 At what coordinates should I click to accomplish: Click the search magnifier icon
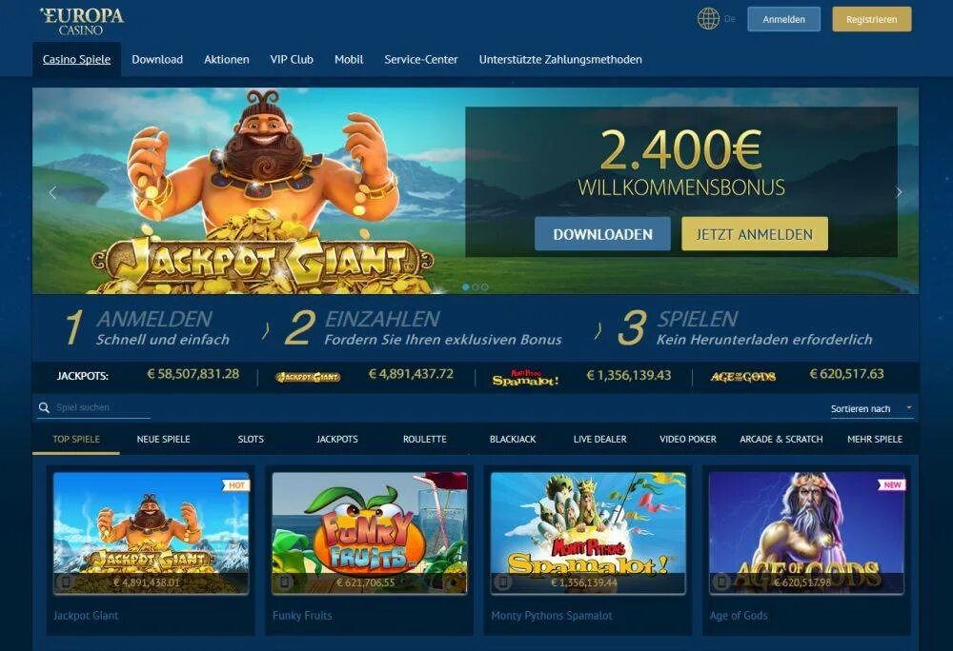click(44, 407)
